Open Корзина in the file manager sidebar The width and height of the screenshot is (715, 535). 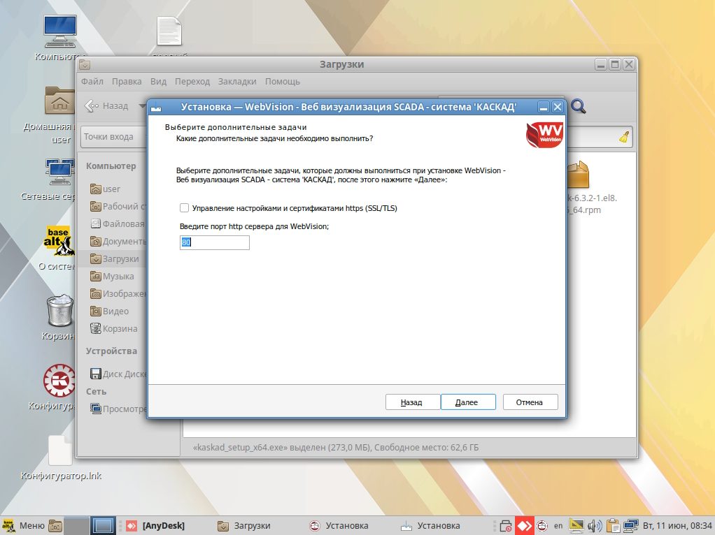[120, 329]
